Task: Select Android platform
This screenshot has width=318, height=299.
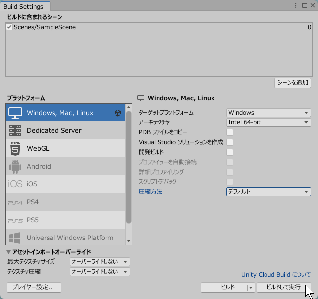Action: pyautogui.click(x=65, y=166)
